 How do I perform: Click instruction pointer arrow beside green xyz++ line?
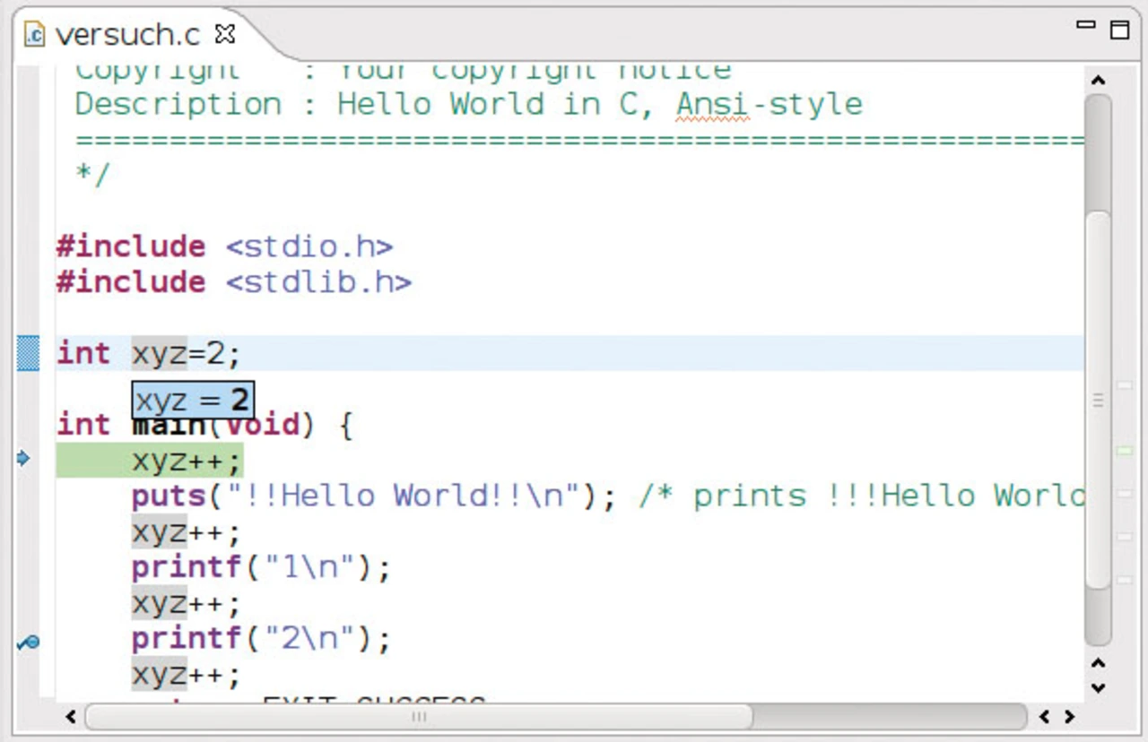(x=24, y=460)
